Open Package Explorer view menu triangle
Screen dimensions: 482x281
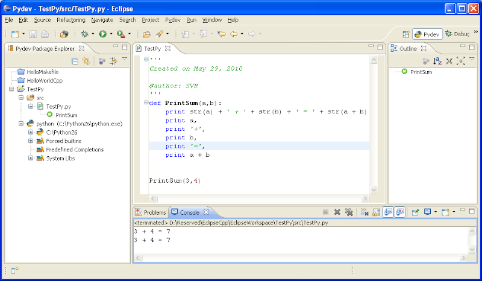click(x=125, y=58)
